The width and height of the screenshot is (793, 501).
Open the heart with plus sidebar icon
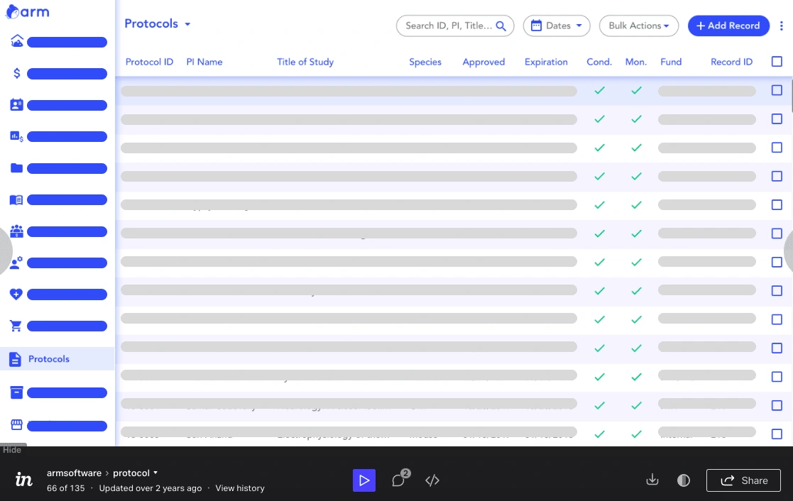[x=17, y=294]
